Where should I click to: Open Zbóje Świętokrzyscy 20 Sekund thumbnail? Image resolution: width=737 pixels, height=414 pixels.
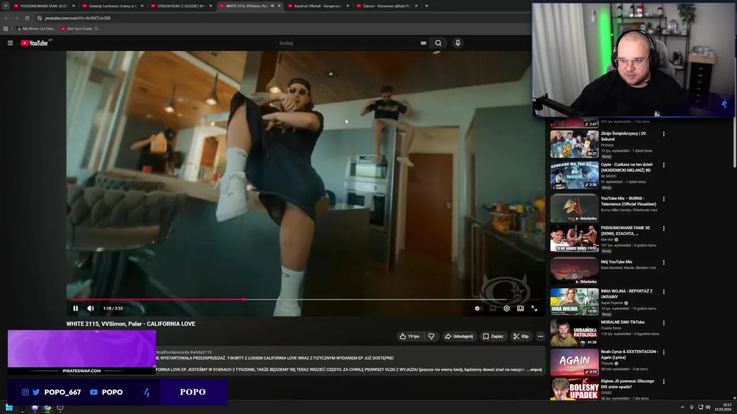click(x=574, y=144)
